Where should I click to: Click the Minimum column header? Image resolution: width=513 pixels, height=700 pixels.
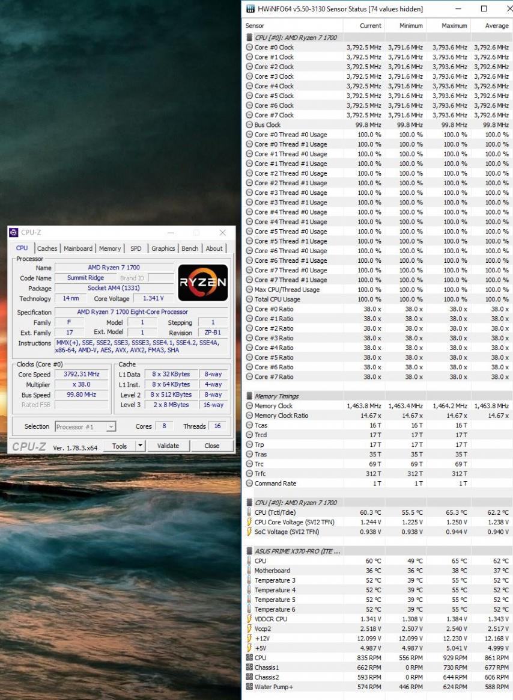[x=405, y=26]
